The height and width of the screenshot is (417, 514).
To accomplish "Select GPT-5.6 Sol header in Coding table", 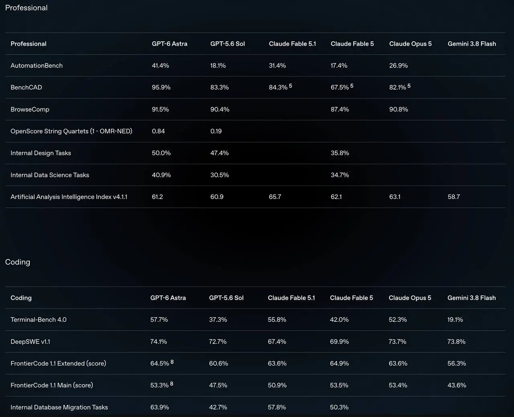I will point(226,298).
